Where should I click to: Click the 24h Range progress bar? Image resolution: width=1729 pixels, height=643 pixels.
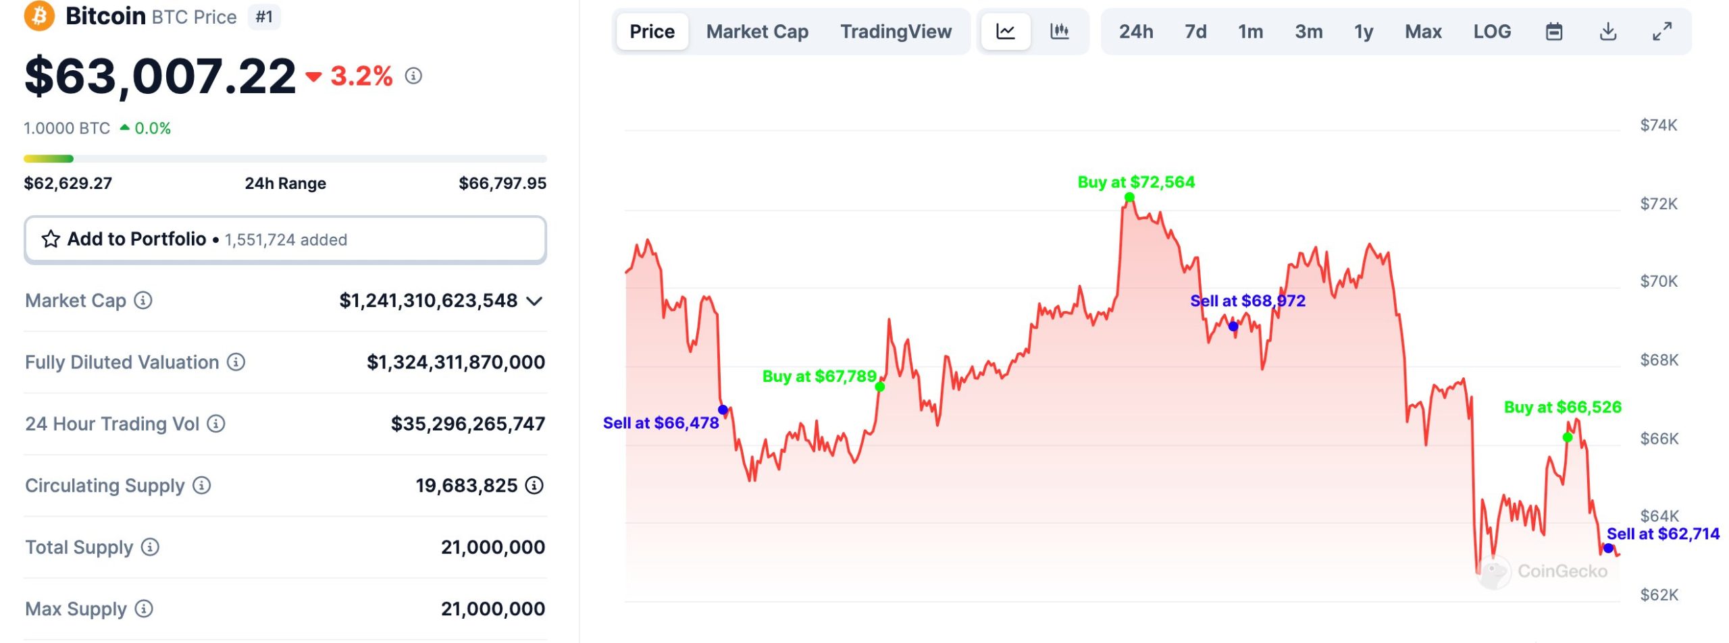click(x=285, y=159)
